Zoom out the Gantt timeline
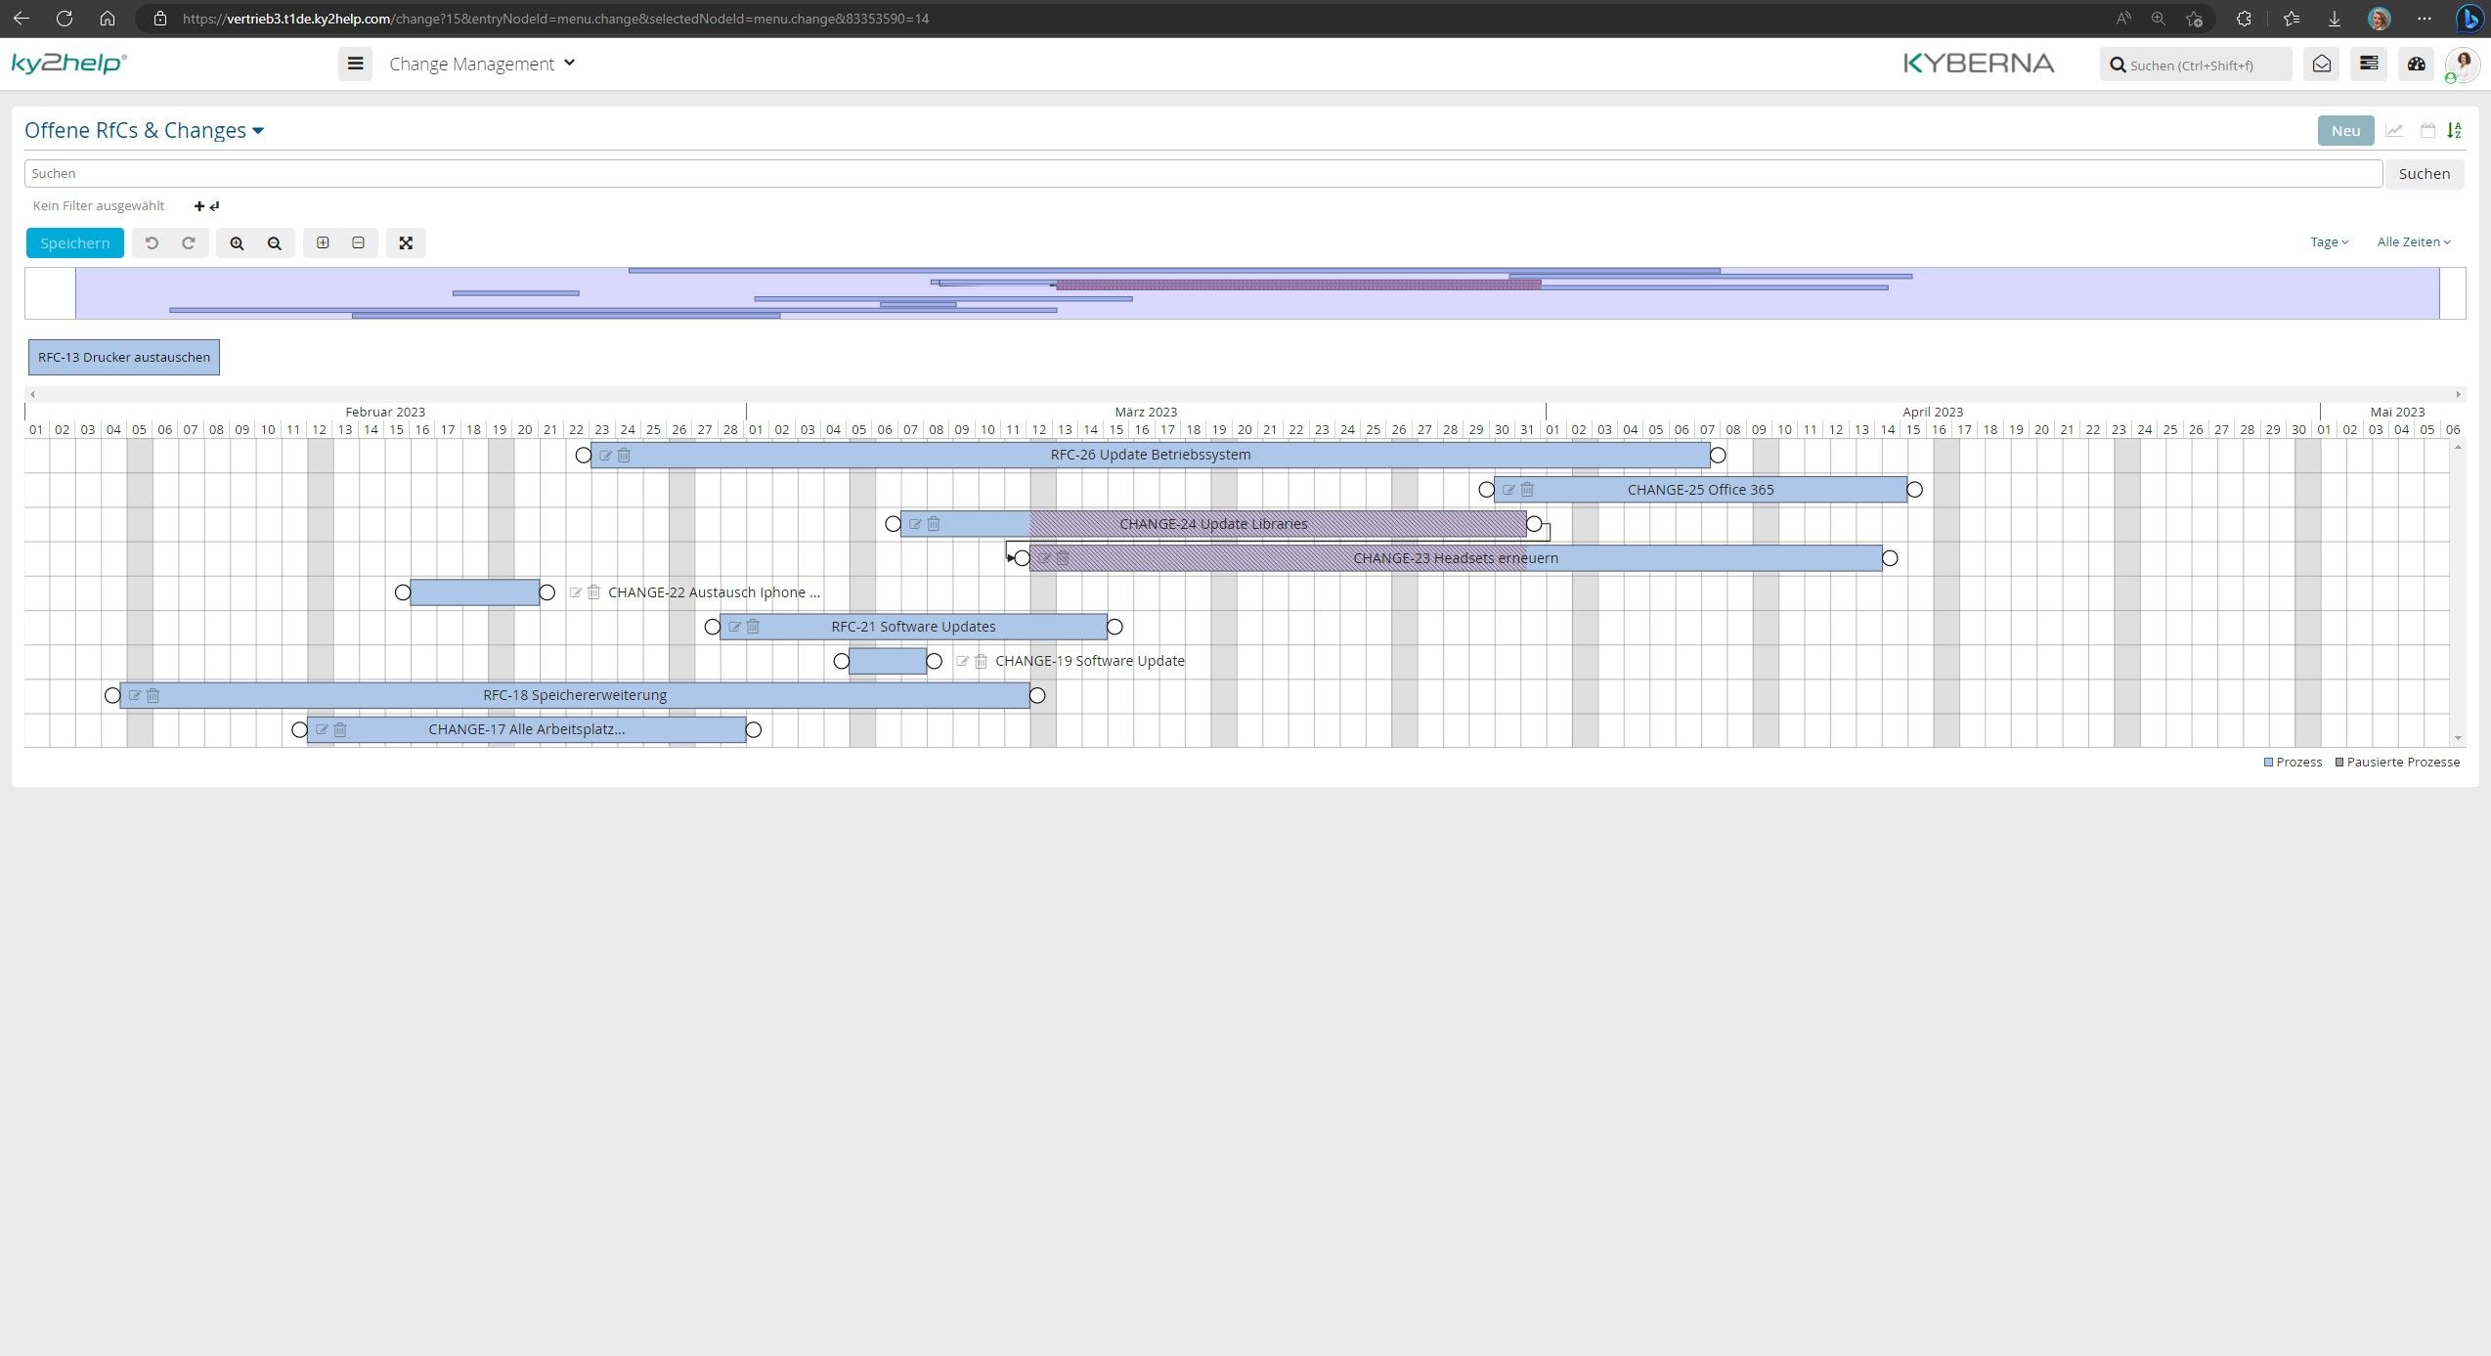Viewport: 2491px width, 1356px height. [x=275, y=243]
